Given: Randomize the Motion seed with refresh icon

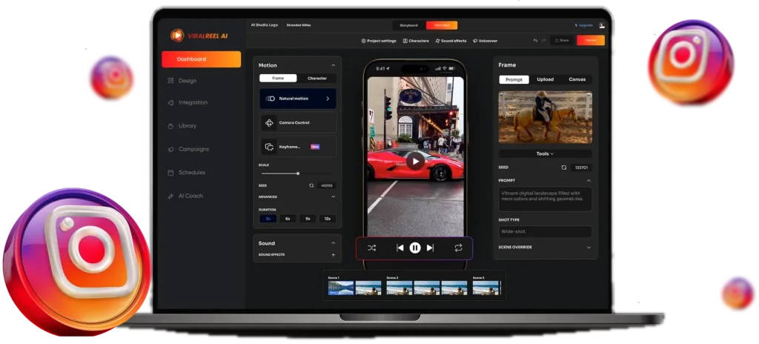Looking at the screenshot, I should click(311, 185).
